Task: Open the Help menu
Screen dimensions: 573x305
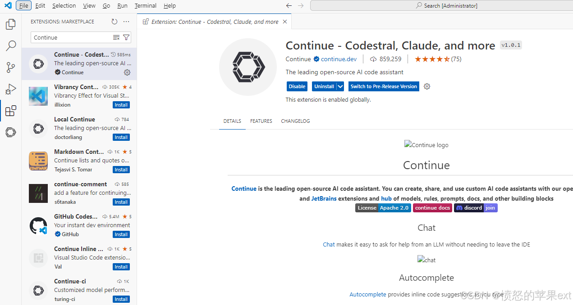Action: point(170,5)
